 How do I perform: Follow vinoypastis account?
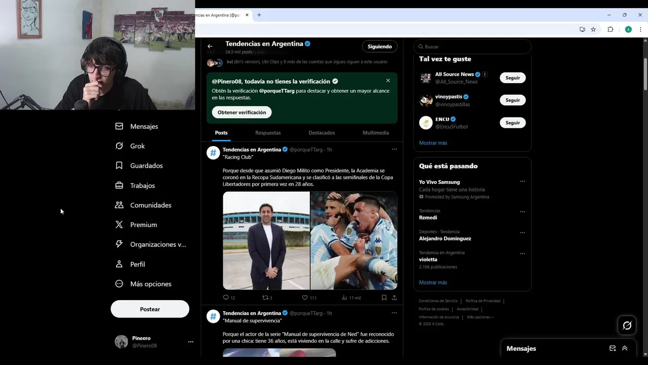point(513,100)
